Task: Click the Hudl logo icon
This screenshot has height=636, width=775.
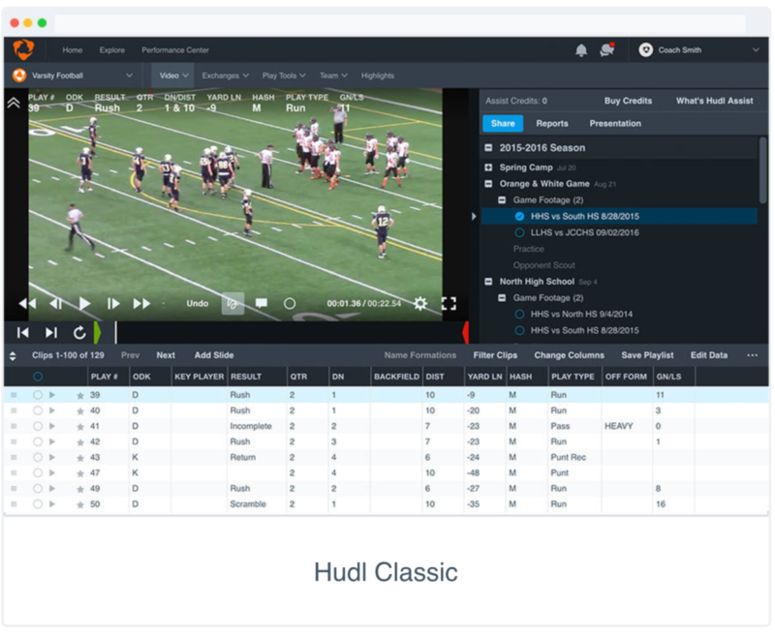Action: click(x=23, y=49)
